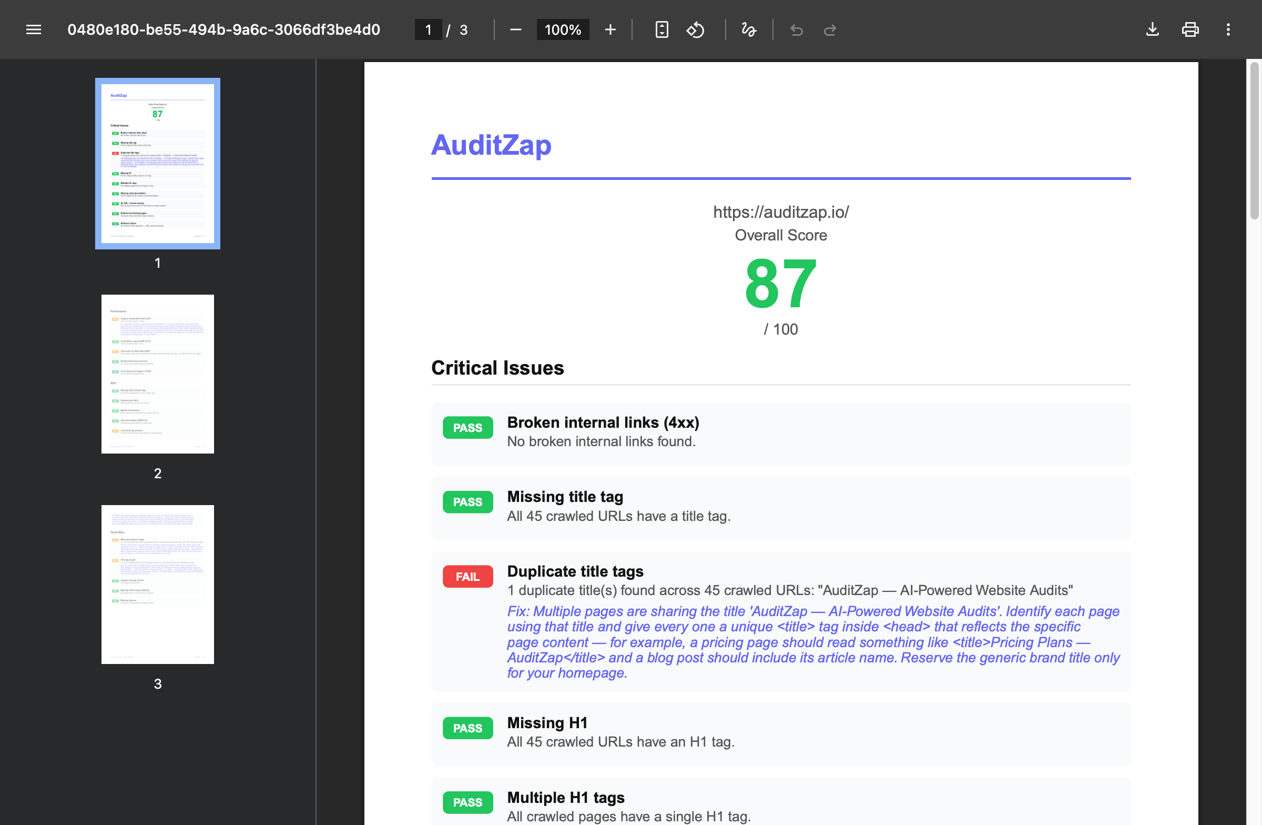This screenshot has width=1262, height=825.
Task: Toggle the thumbnail sidebar with the hamburger icon
Action: click(33, 29)
